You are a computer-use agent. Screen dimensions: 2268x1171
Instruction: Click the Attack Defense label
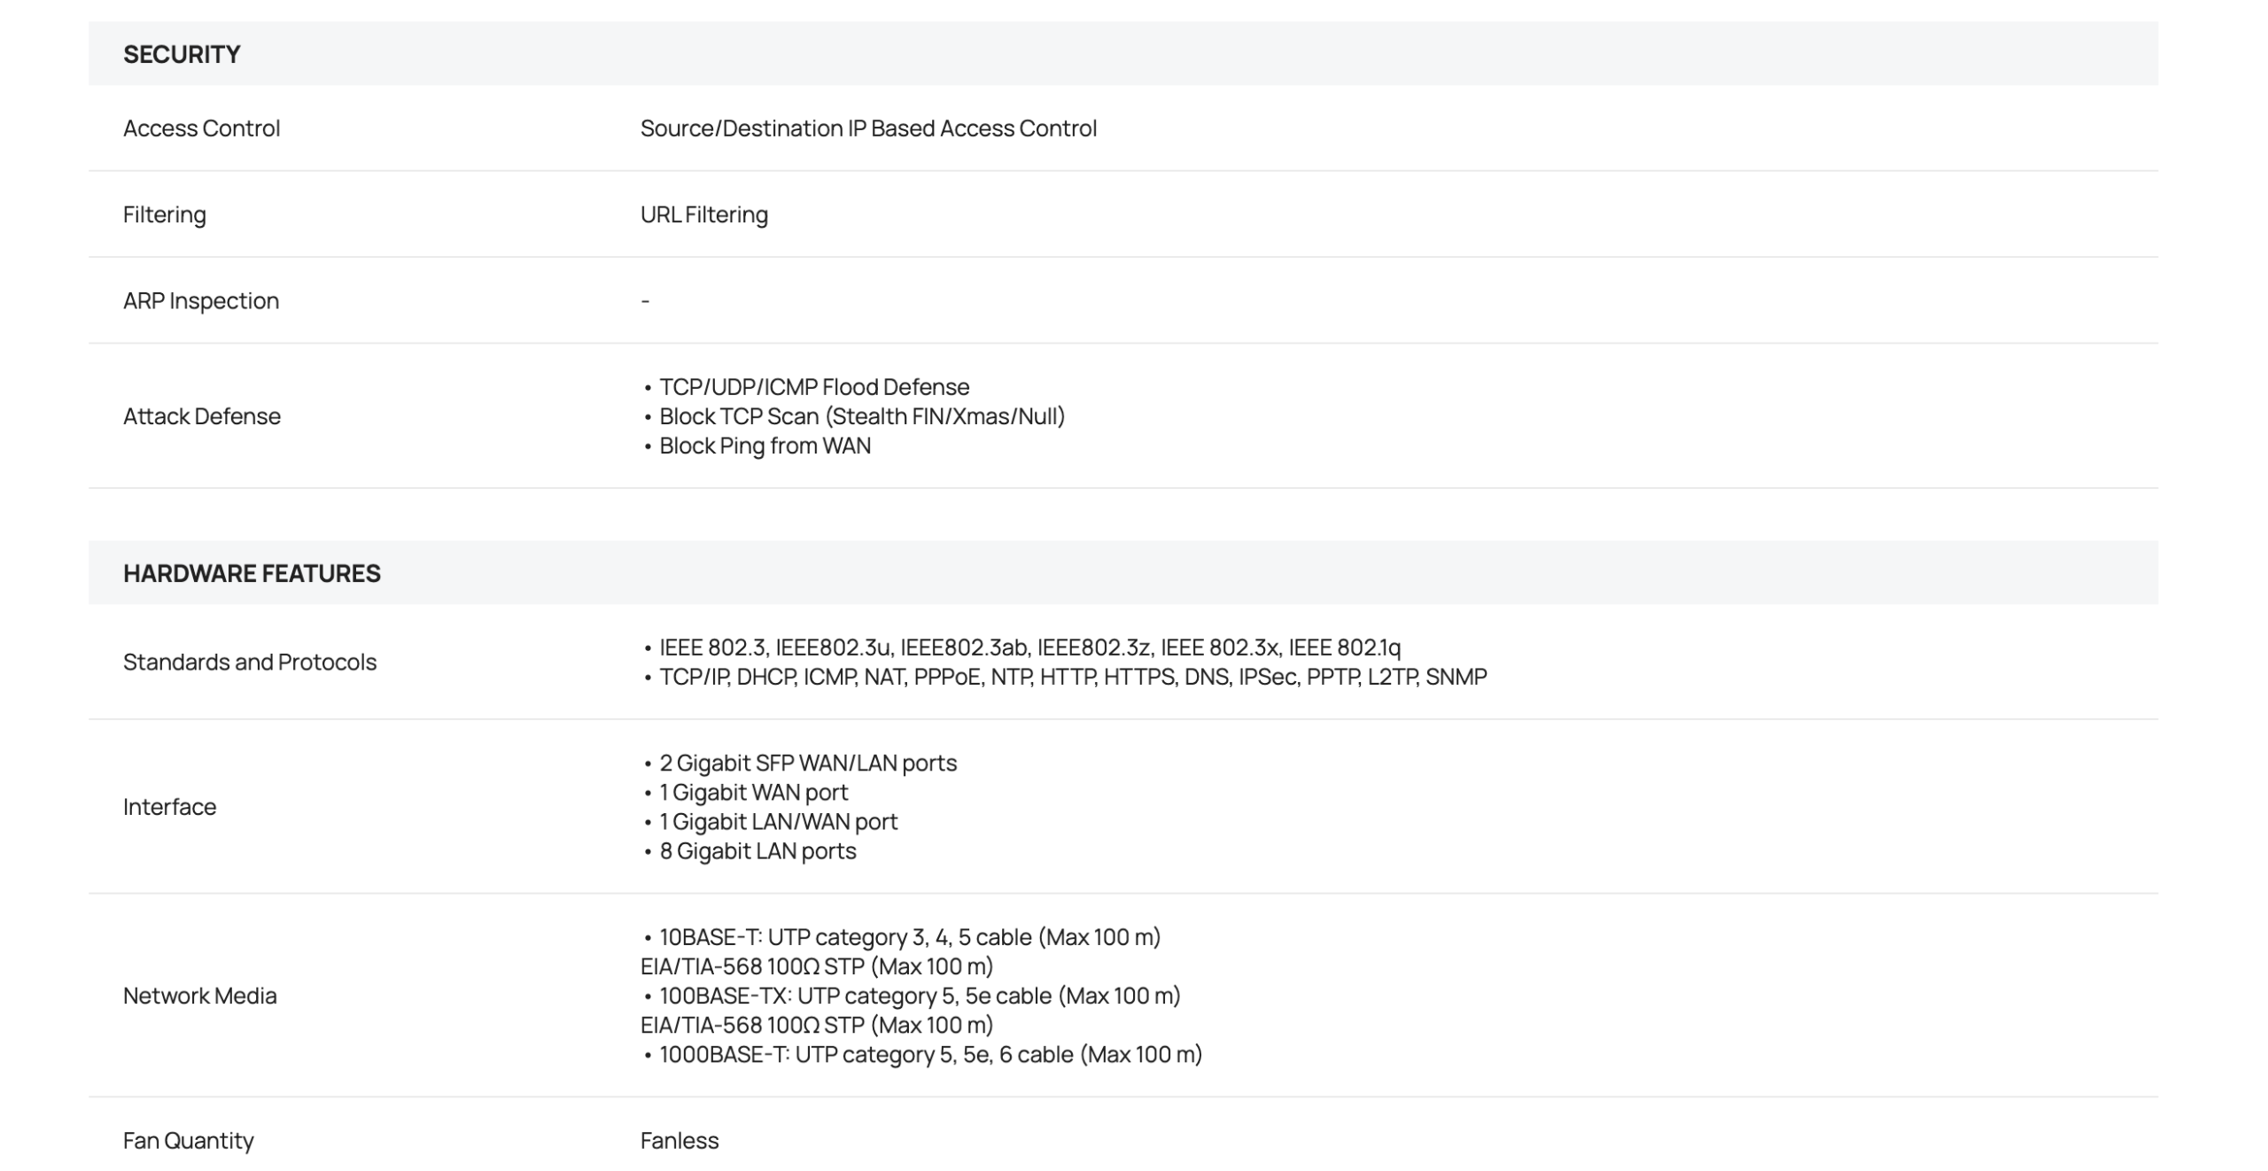click(201, 416)
